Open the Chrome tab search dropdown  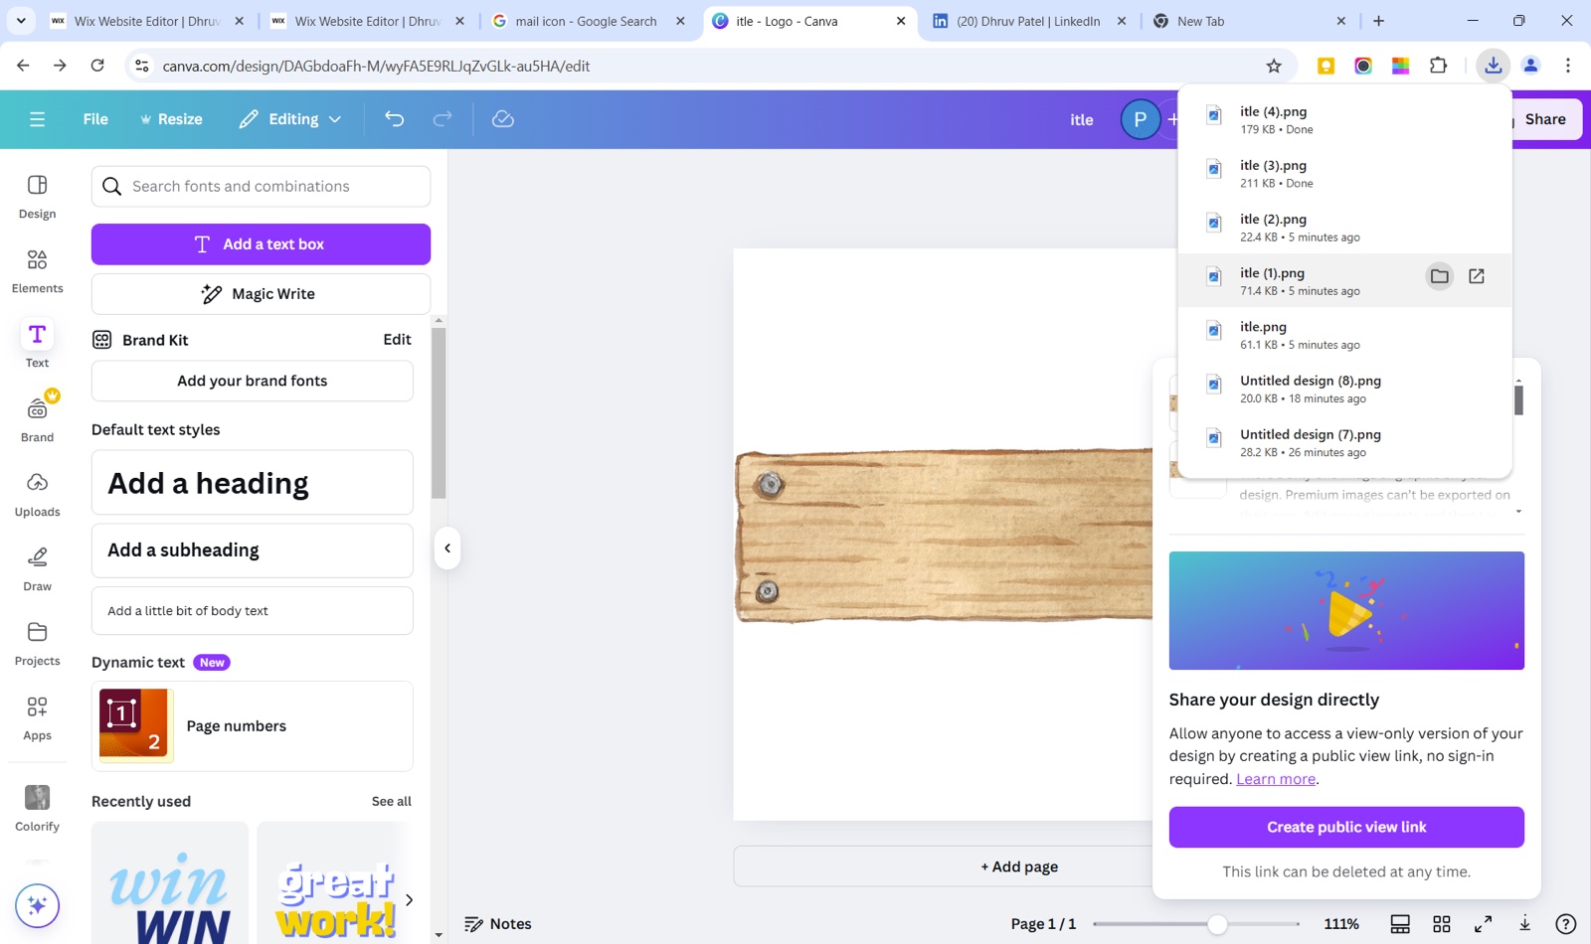tap(21, 21)
